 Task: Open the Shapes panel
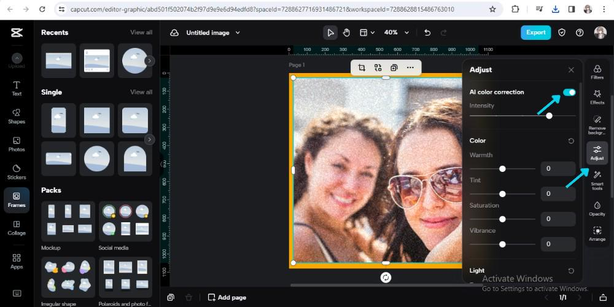17,116
